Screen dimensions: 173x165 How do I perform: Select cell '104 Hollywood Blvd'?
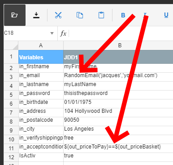click(x=118, y=113)
